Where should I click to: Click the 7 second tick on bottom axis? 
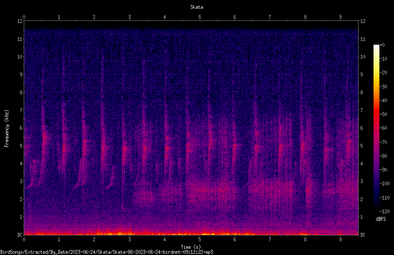point(270,240)
